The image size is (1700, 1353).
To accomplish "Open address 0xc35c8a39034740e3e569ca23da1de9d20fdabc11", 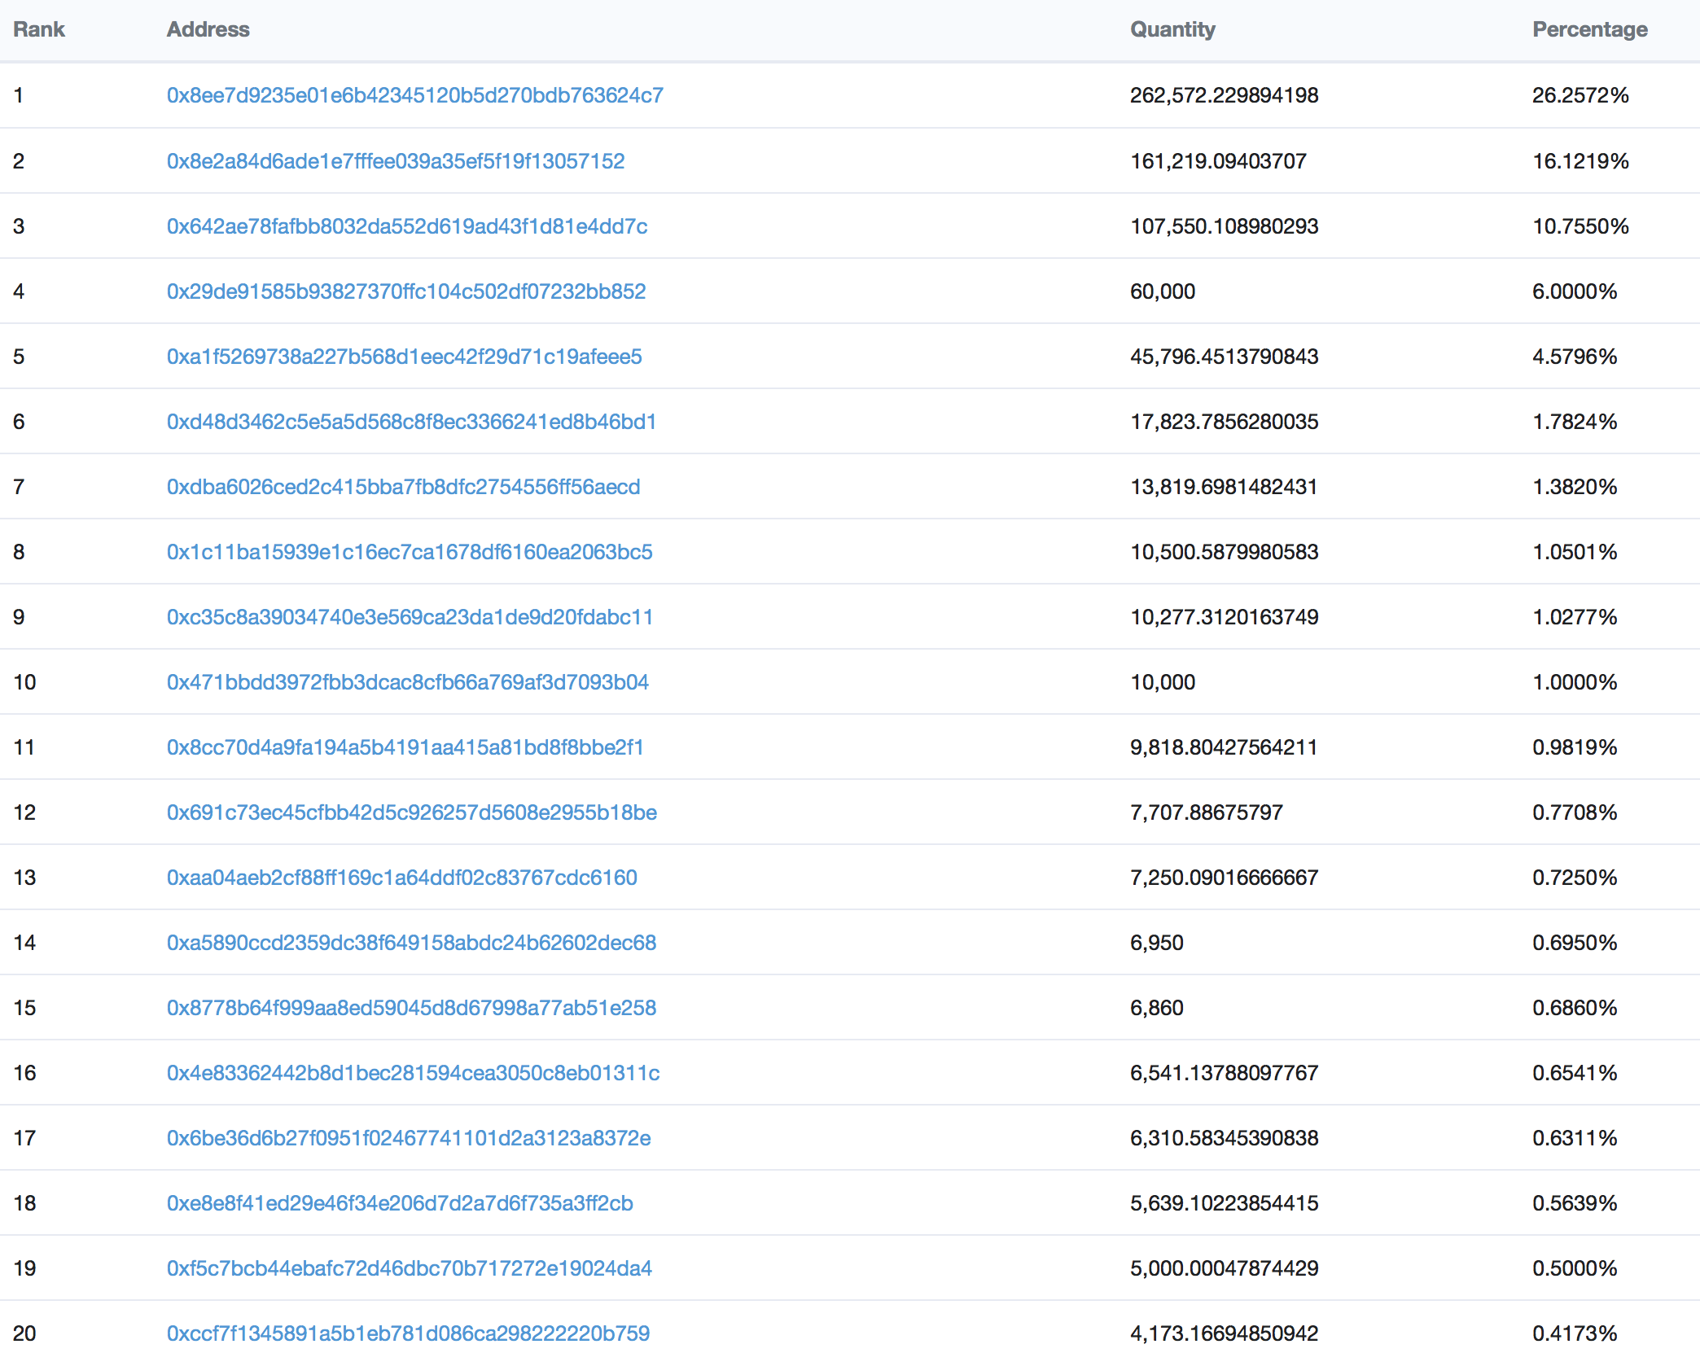I will pos(410,617).
